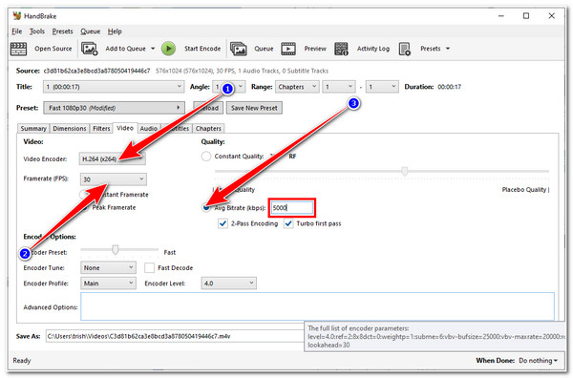Click the Start Encode label
573x378 pixels.
coord(202,49)
